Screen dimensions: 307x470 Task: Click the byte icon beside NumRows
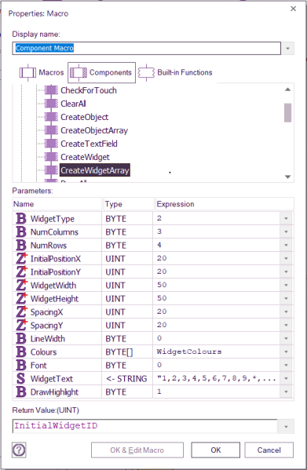point(21,245)
